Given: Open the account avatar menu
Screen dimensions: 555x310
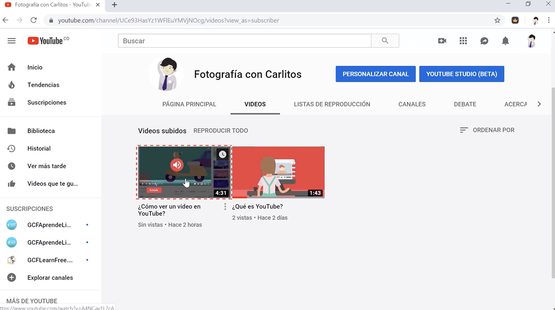Looking at the screenshot, I should (532, 41).
